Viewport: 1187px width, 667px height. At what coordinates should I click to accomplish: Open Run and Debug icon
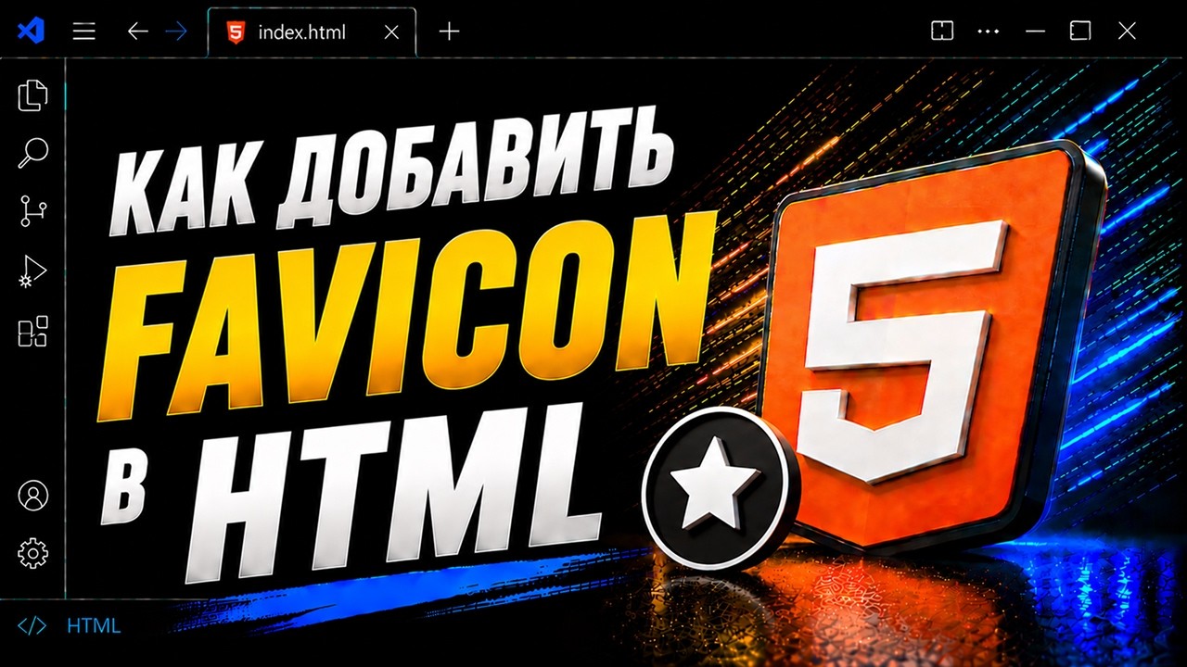tap(32, 271)
